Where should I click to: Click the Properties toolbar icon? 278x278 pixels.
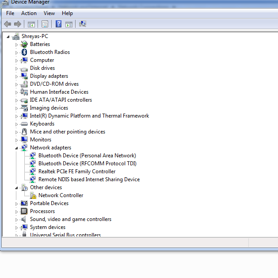45,24
